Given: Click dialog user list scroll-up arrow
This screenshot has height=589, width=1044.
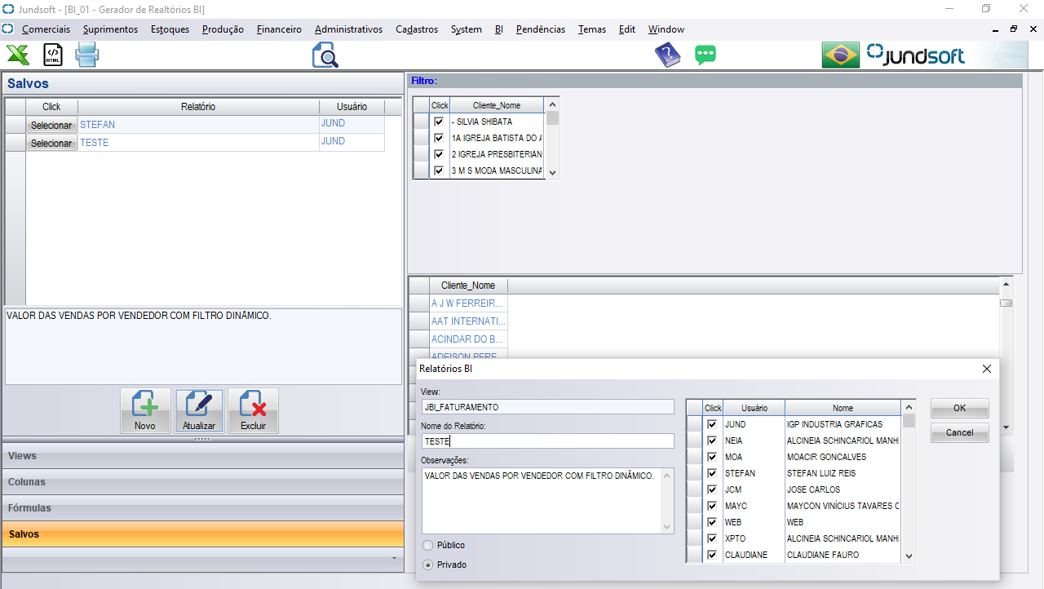Looking at the screenshot, I should coord(909,406).
